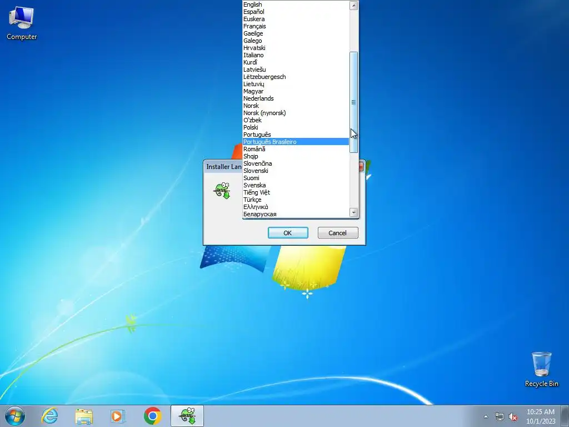This screenshot has height=427, width=569.
Task: Select the plain Português entry
Action: tap(296, 135)
